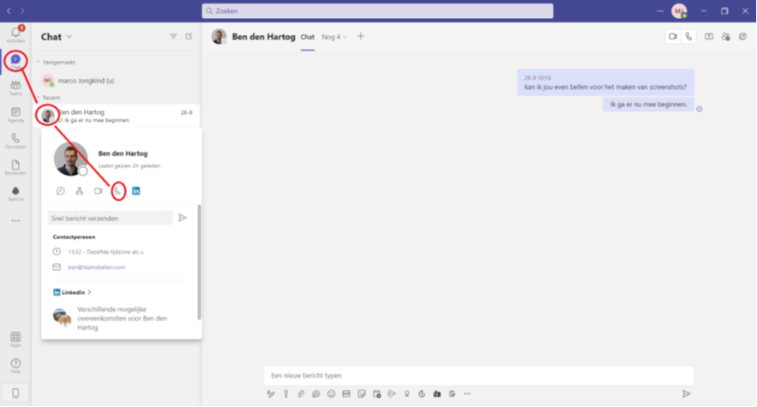Attach a file using paperclip icon

[301, 393]
